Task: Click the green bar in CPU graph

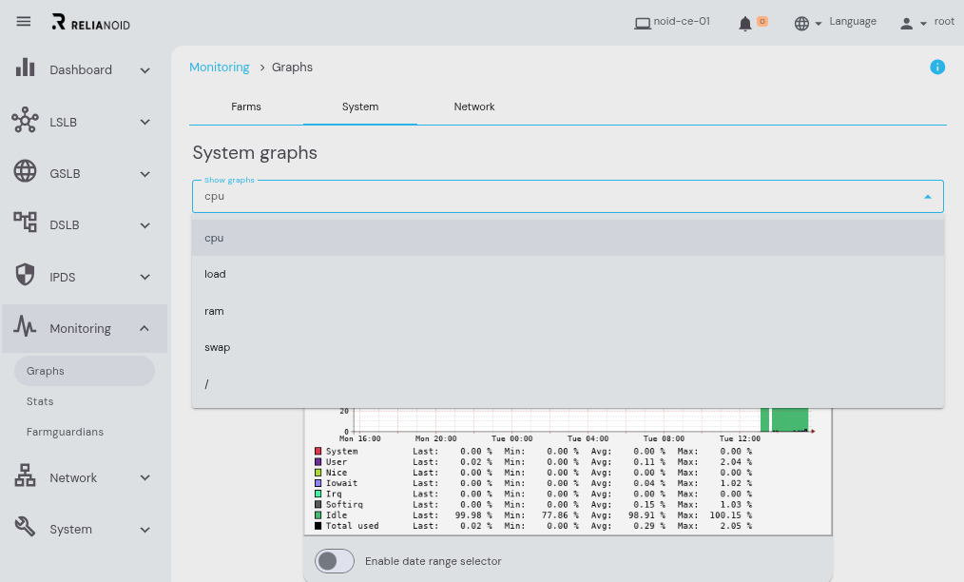Action: click(x=790, y=419)
